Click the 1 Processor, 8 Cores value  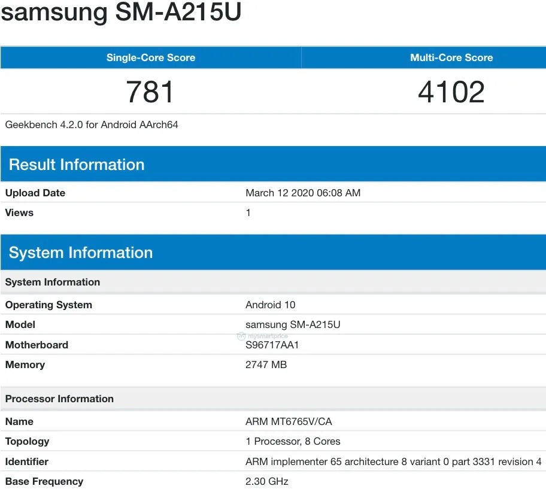tap(293, 441)
